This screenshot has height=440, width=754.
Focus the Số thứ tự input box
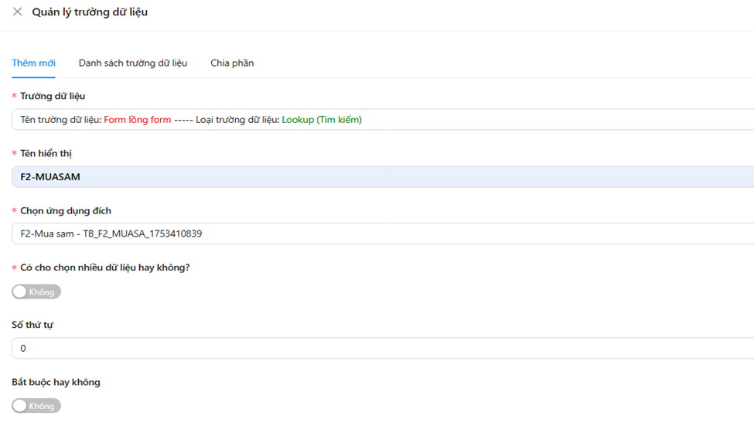tap(387, 348)
